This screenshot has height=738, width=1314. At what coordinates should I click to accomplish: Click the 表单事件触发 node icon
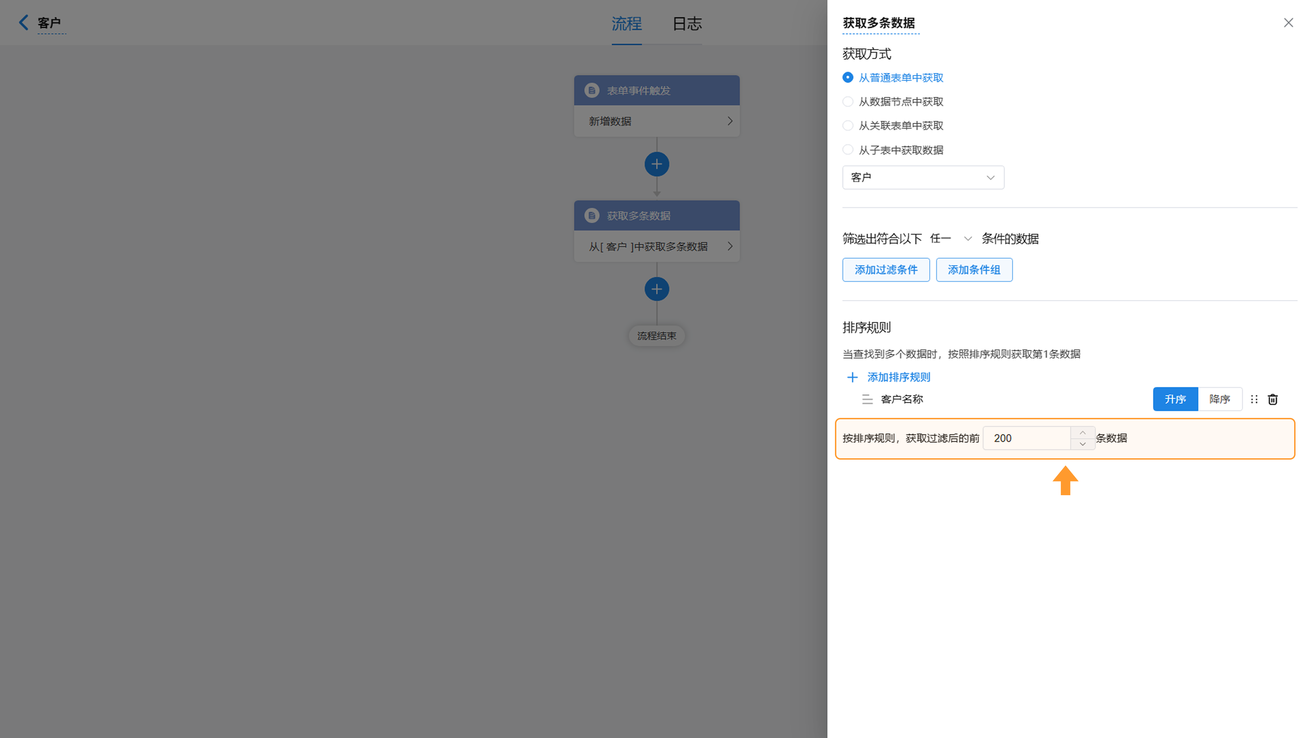(592, 91)
